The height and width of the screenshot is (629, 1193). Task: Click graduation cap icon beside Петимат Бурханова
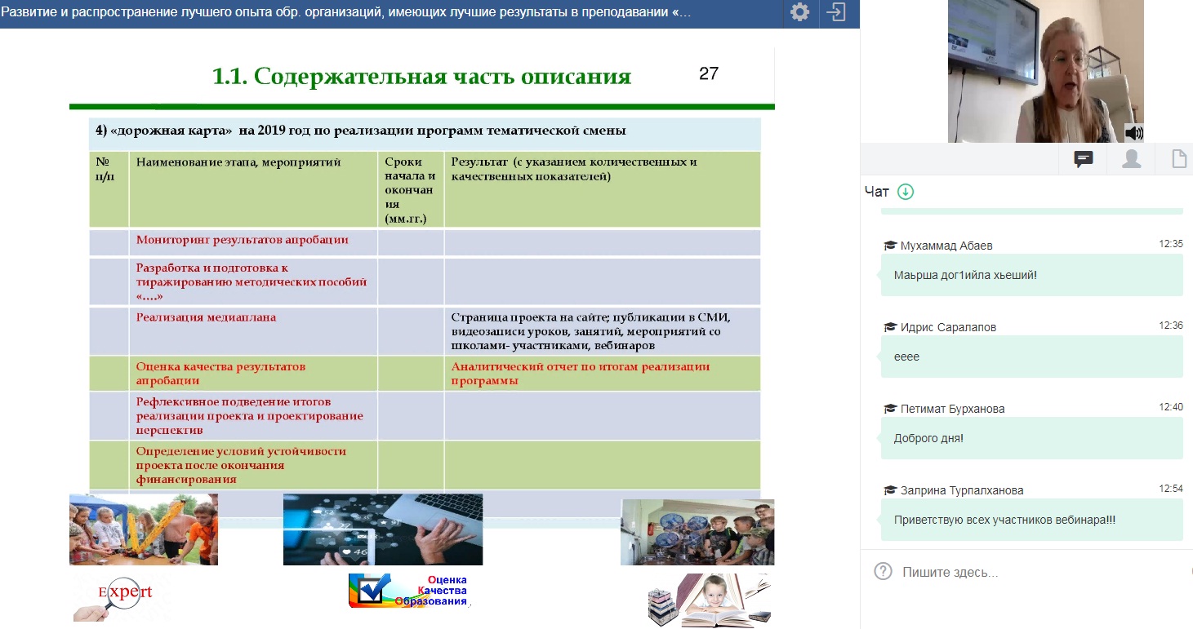[x=890, y=409]
